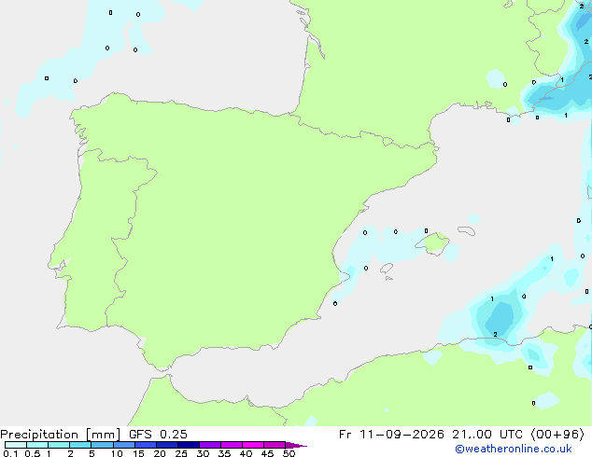592x457 pixels.
Task: Select the 25 to 30 dark blue swatch
Action: [x=189, y=445]
